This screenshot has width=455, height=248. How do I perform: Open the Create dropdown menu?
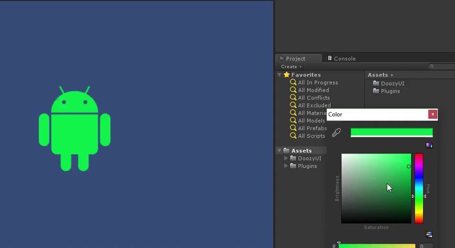[x=291, y=66]
